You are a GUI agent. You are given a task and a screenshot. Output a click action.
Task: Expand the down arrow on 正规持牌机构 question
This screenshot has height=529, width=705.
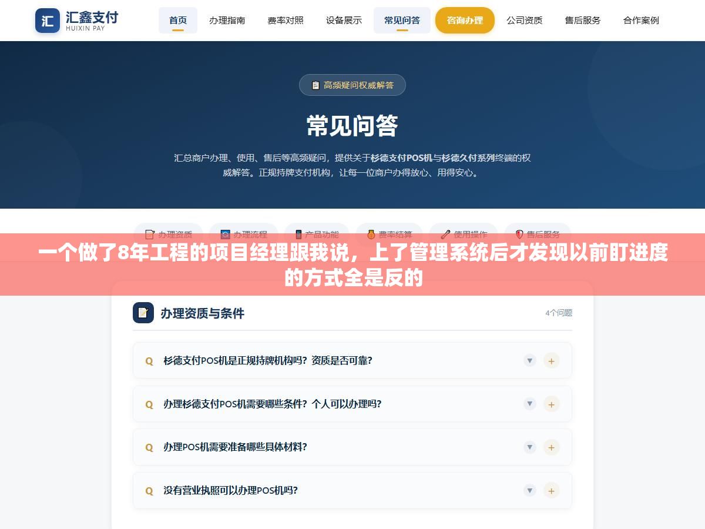[530, 360]
